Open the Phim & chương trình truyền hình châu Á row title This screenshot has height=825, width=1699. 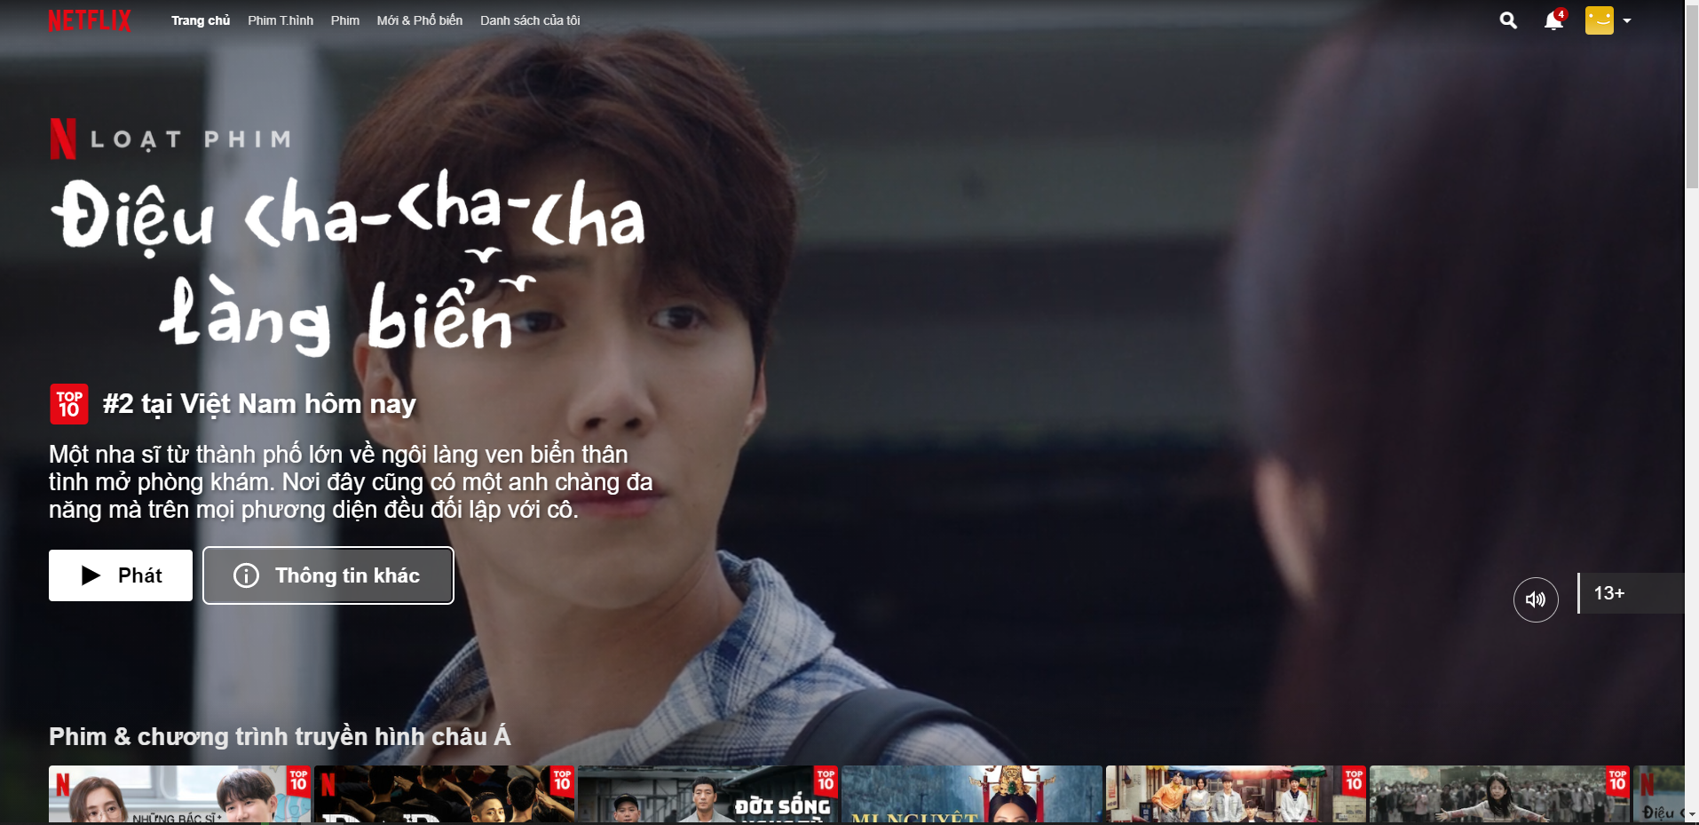coord(280,736)
